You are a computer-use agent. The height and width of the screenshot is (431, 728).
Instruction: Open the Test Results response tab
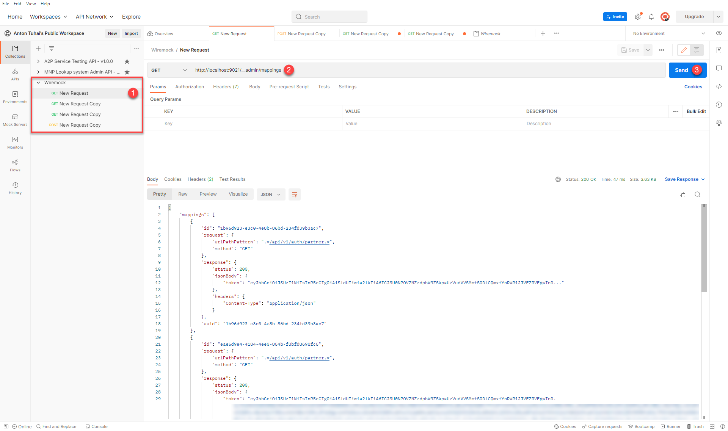tap(232, 179)
